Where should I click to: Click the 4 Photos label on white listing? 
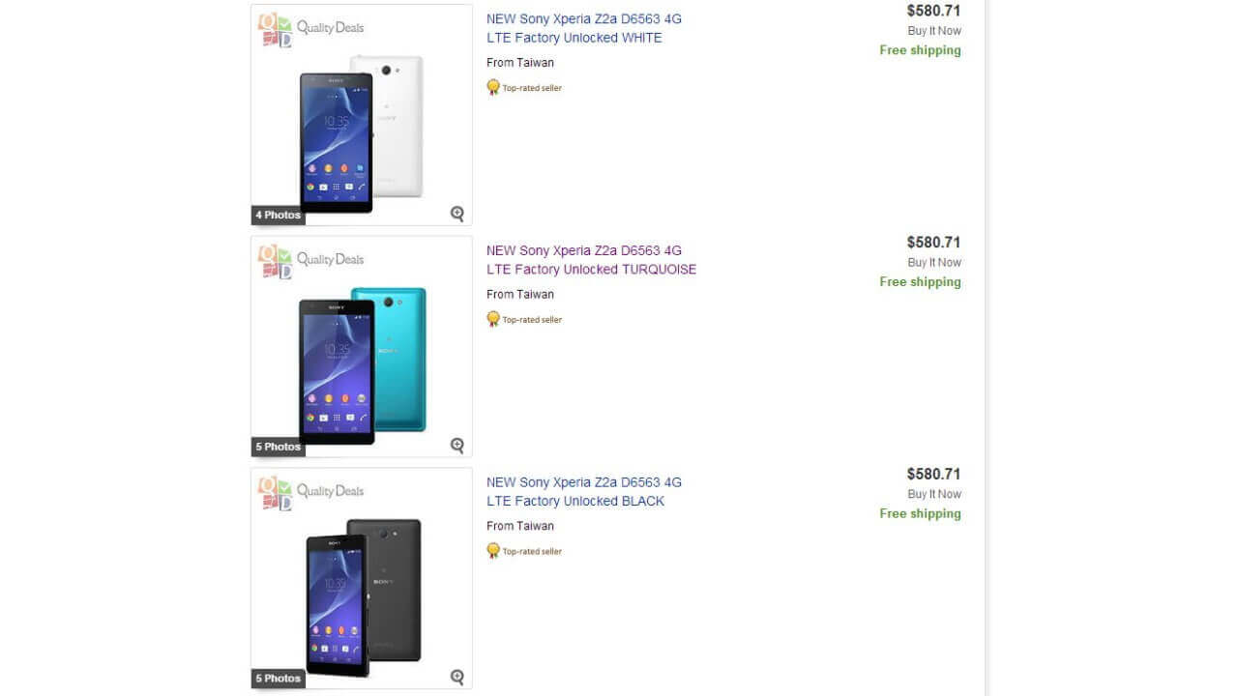278,215
